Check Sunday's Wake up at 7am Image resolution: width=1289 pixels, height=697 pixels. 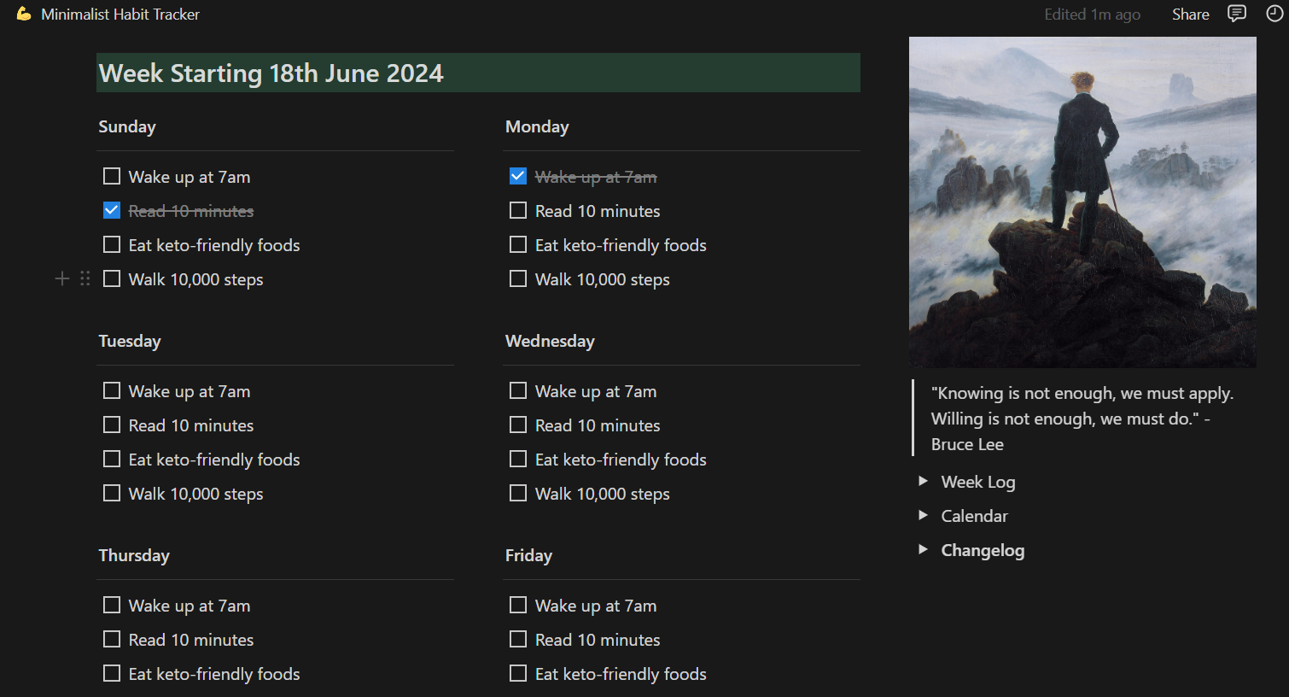click(x=112, y=177)
